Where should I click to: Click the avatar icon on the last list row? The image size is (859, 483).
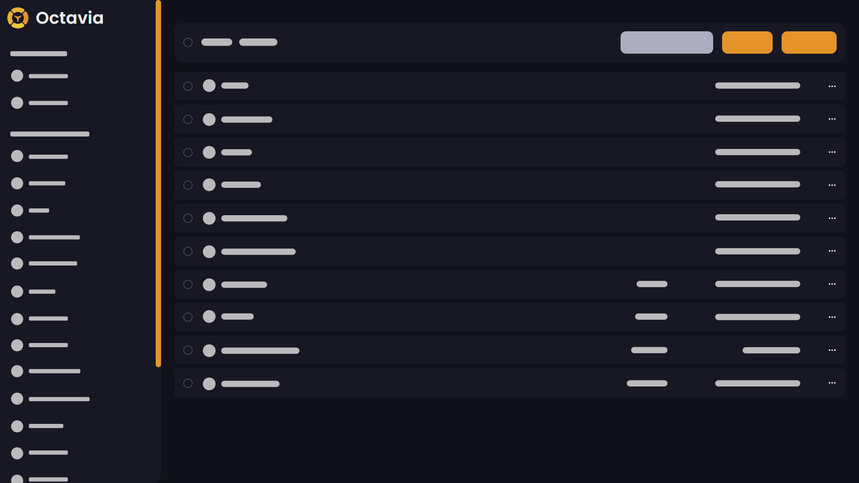coord(209,384)
